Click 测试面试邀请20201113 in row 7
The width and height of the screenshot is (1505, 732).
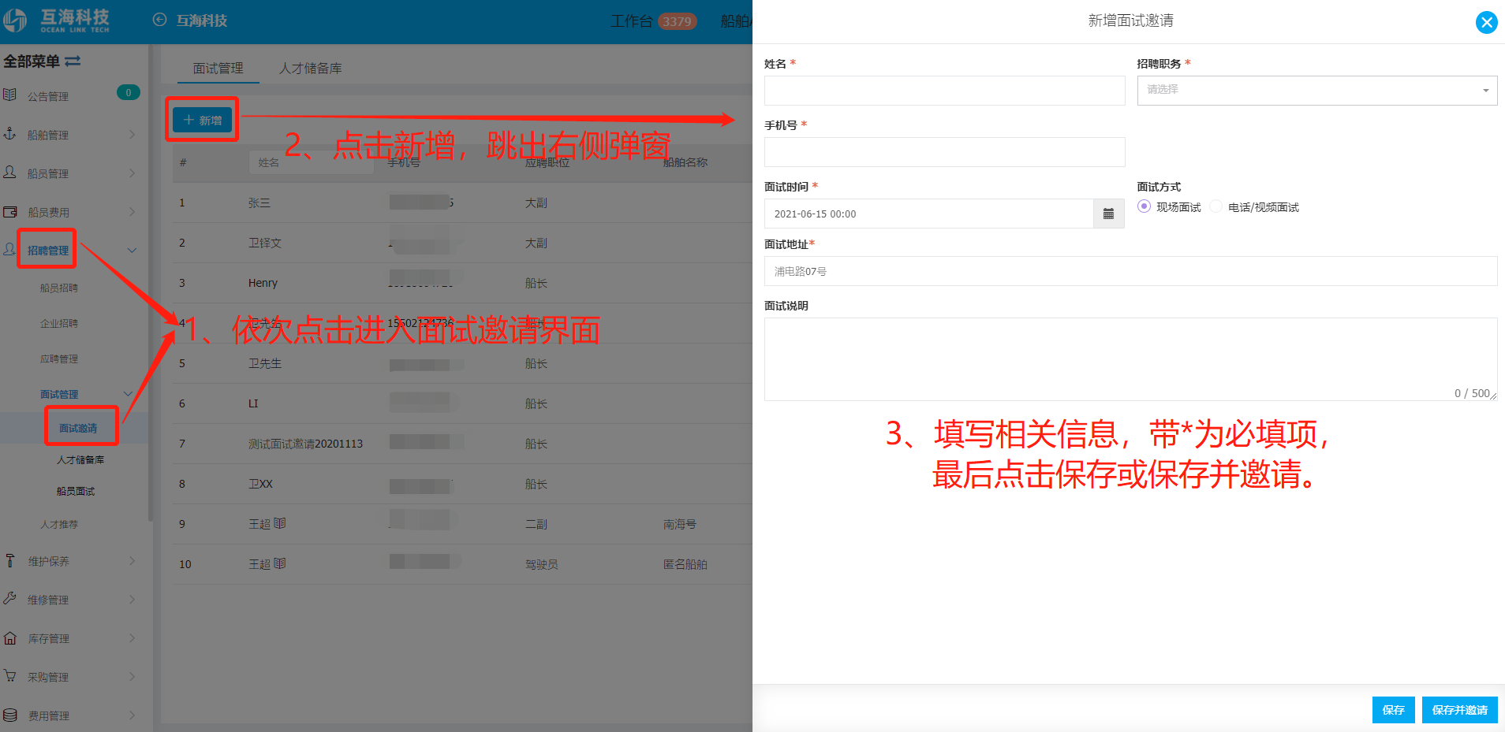[305, 444]
